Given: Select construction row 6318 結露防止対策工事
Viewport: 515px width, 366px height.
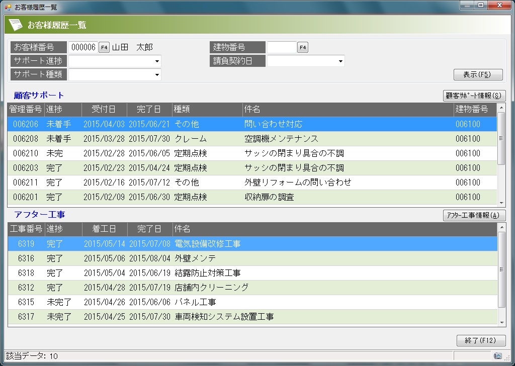Looking at the screenshot, I should point(251,273).
